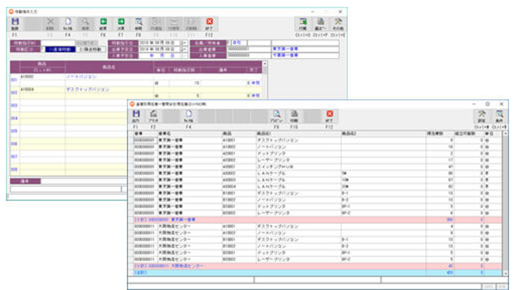This screenshot has height=290, width=515.
Task: Click the 未完 status in transfer row 002
Action: click(255, 96)
